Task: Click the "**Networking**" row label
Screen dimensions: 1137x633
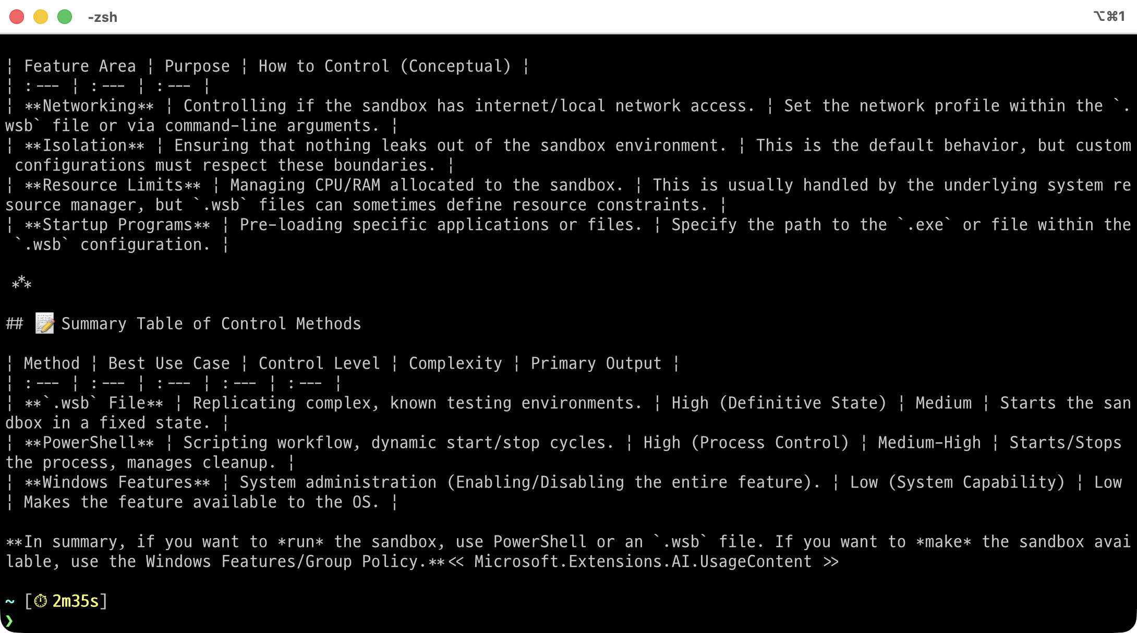Action: 89,106
